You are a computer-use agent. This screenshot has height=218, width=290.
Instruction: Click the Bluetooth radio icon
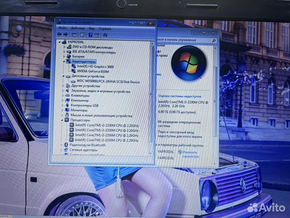coord(66,145)
